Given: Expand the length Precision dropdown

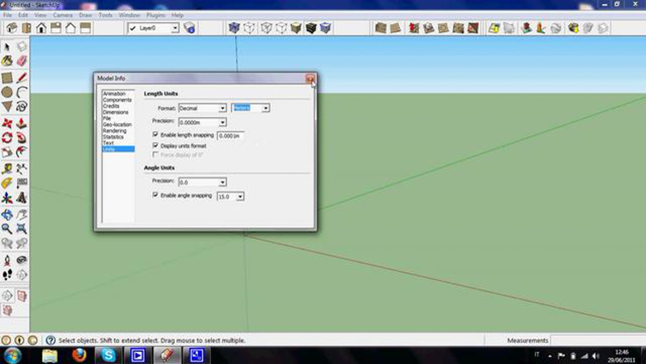Looking at the screenshot, I should pyautogui.click(x=222, y=123).
